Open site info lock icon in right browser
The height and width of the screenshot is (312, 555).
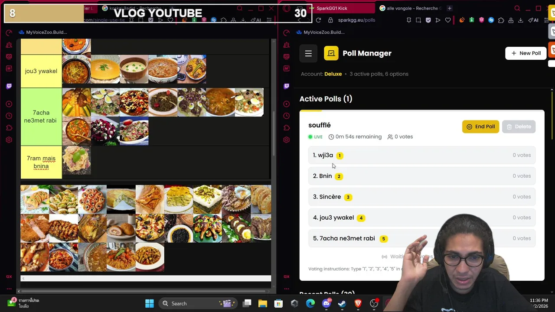330,20
